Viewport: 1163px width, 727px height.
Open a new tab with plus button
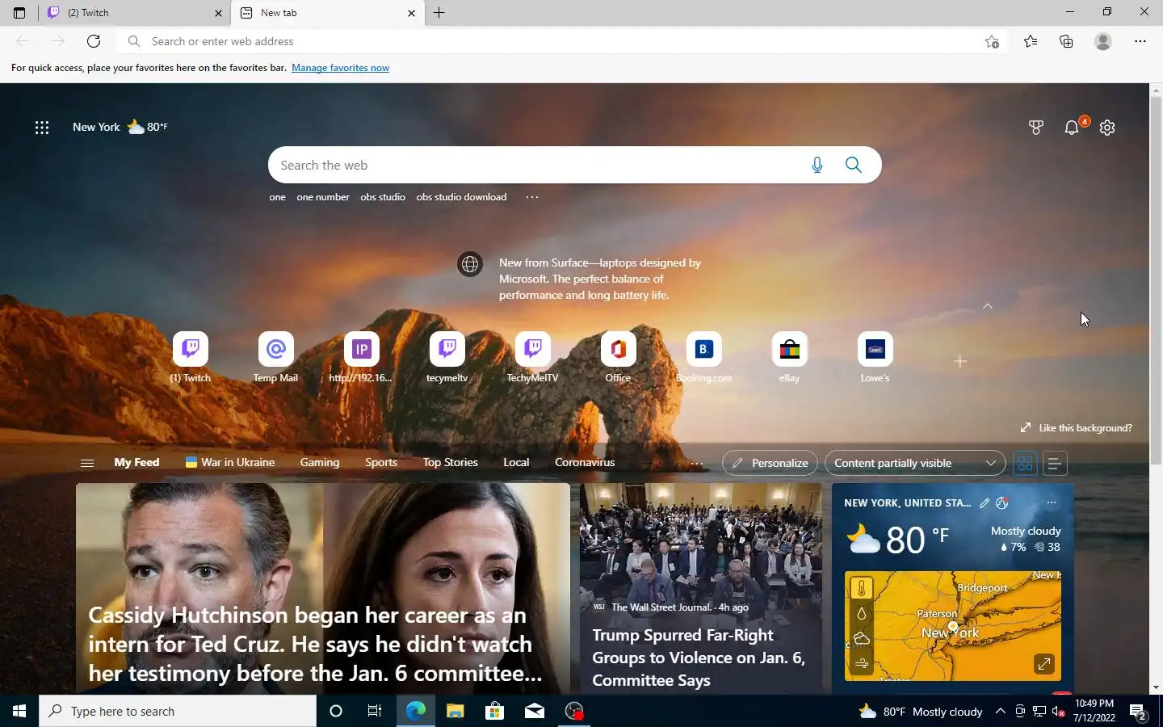click(x=439, y=13)
